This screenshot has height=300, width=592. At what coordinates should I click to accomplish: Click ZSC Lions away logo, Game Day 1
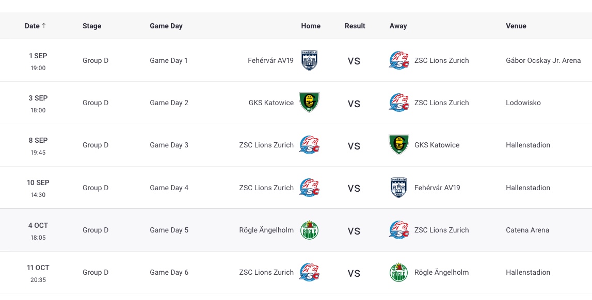399,60
